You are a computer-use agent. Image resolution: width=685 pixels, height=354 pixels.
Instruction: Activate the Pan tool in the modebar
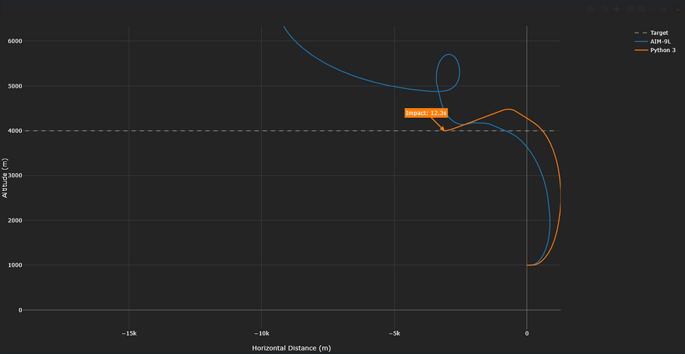pos(616,9)
